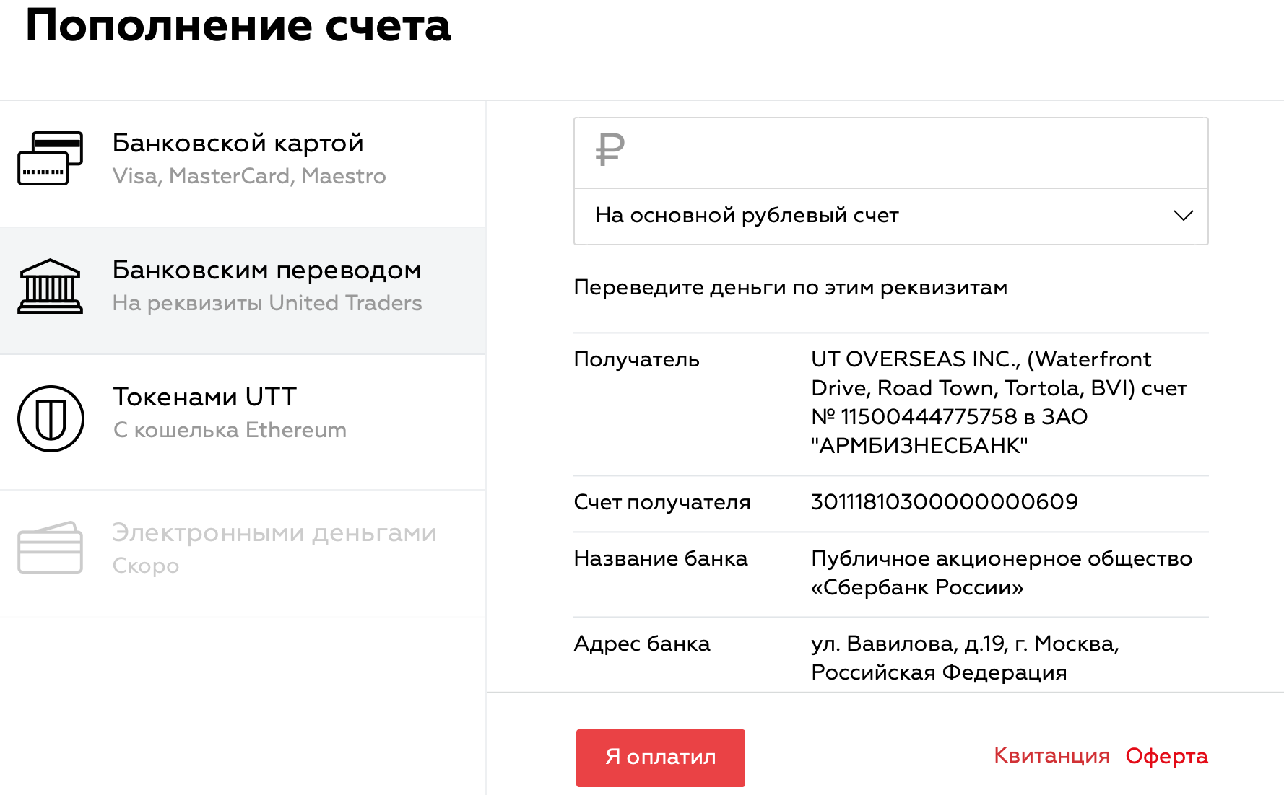
Task: Click the dropdown chevron arrow for account selection
Action: tap(1184, 216)
